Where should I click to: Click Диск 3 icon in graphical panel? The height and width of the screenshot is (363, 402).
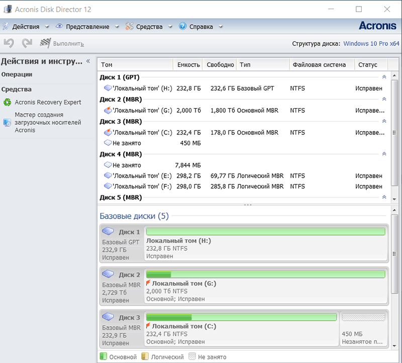(108, 317)
